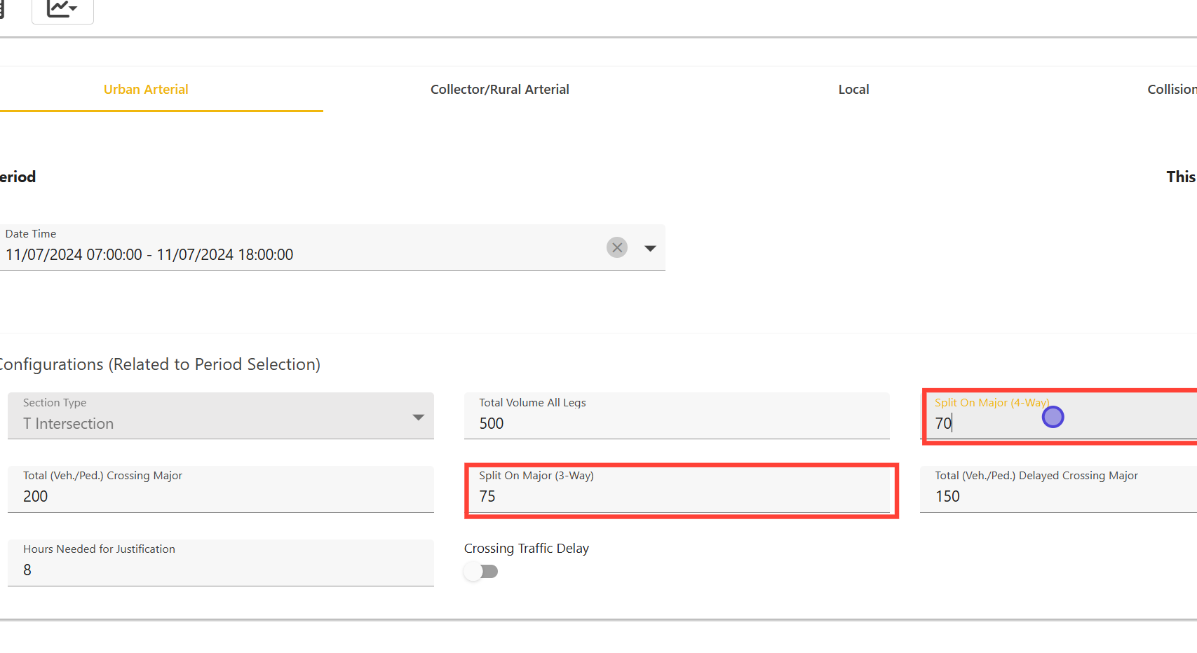Image resolution: width=1197 pixels, height=653 pixels.
Task: Click the Total Volume All Legs field
Action: point(676,423)
